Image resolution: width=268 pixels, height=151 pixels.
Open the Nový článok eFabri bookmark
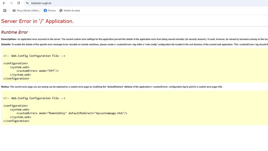click(x=26, y=10)
